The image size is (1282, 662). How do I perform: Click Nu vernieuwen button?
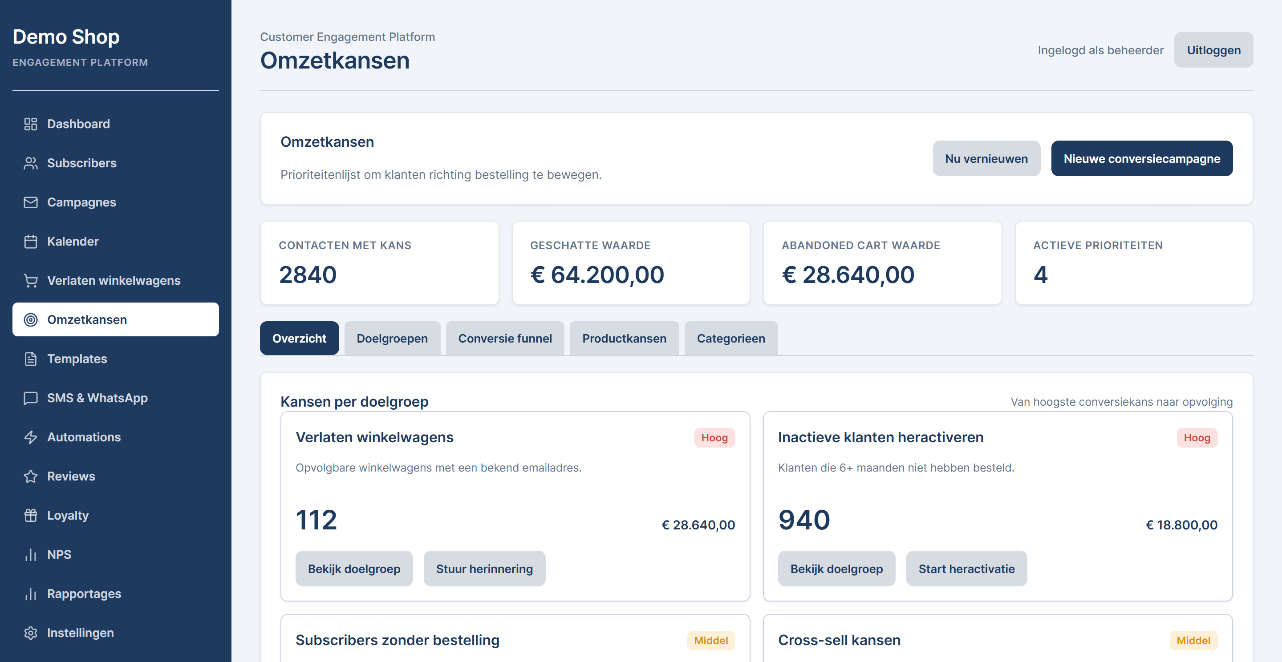[x=986, y=159]
